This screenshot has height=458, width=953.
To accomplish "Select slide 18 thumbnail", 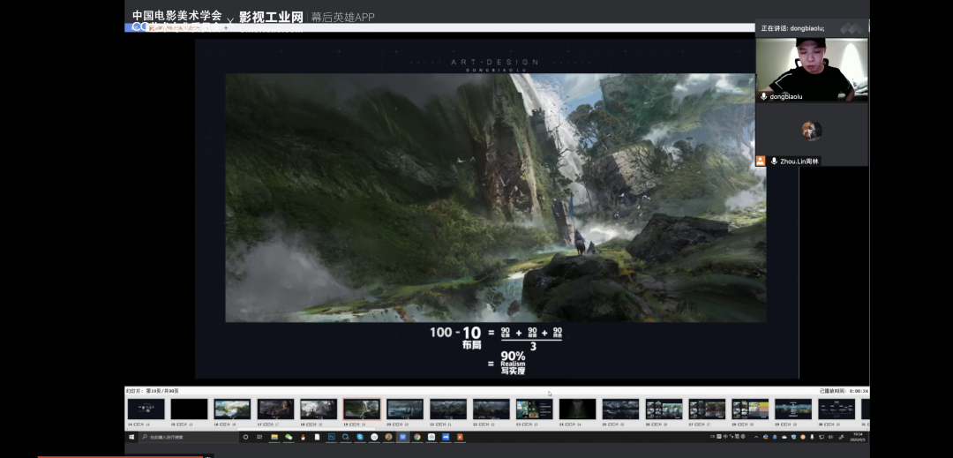I will click(319, 409).
